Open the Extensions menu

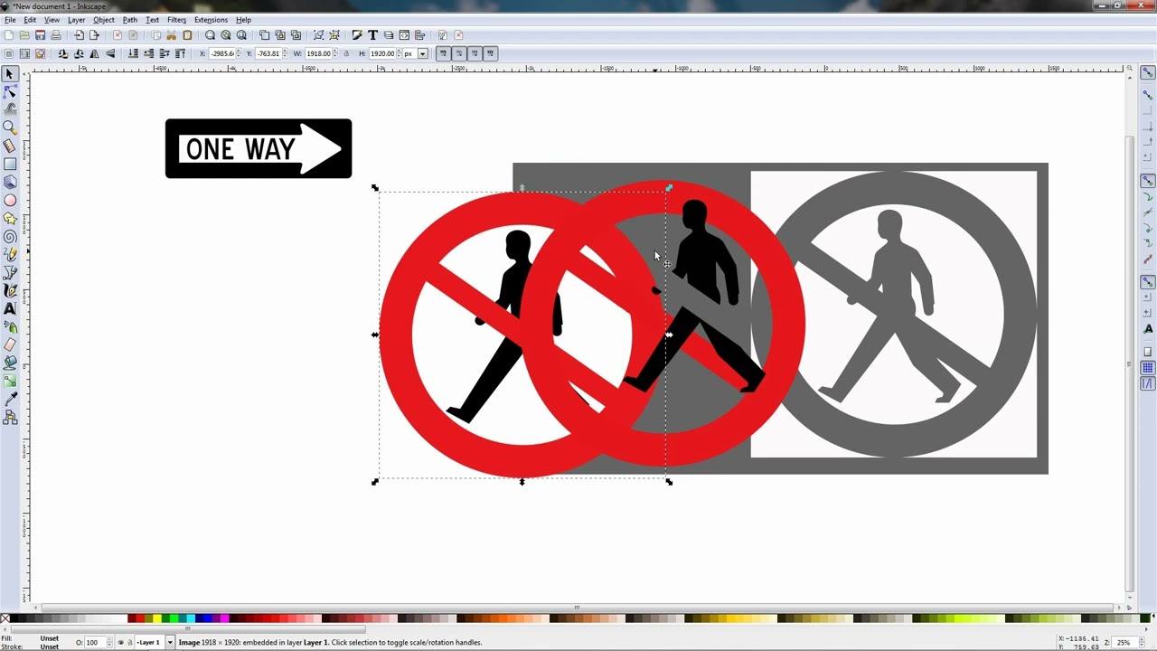211,20
